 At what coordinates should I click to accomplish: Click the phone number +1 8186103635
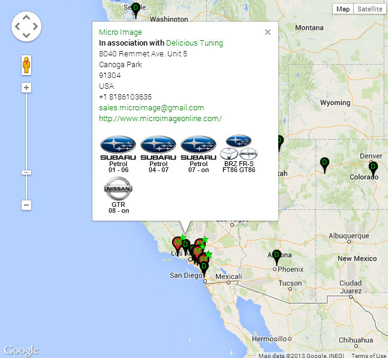125,97
